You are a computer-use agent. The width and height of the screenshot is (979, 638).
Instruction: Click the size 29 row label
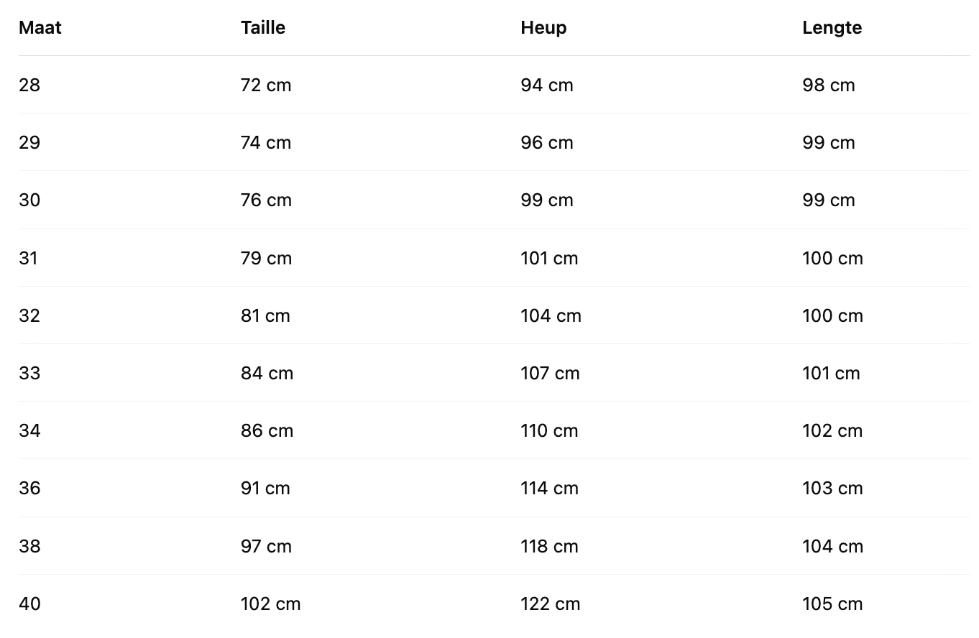pos(29,143)
